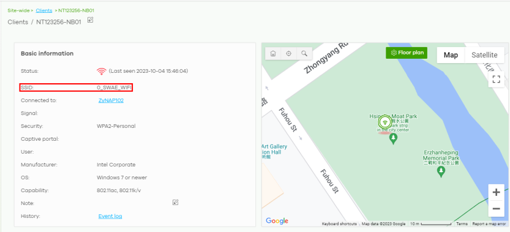The image size is (510, 232).
Task: Open the map search magnifier icon
Action: [x=304, y=54]
